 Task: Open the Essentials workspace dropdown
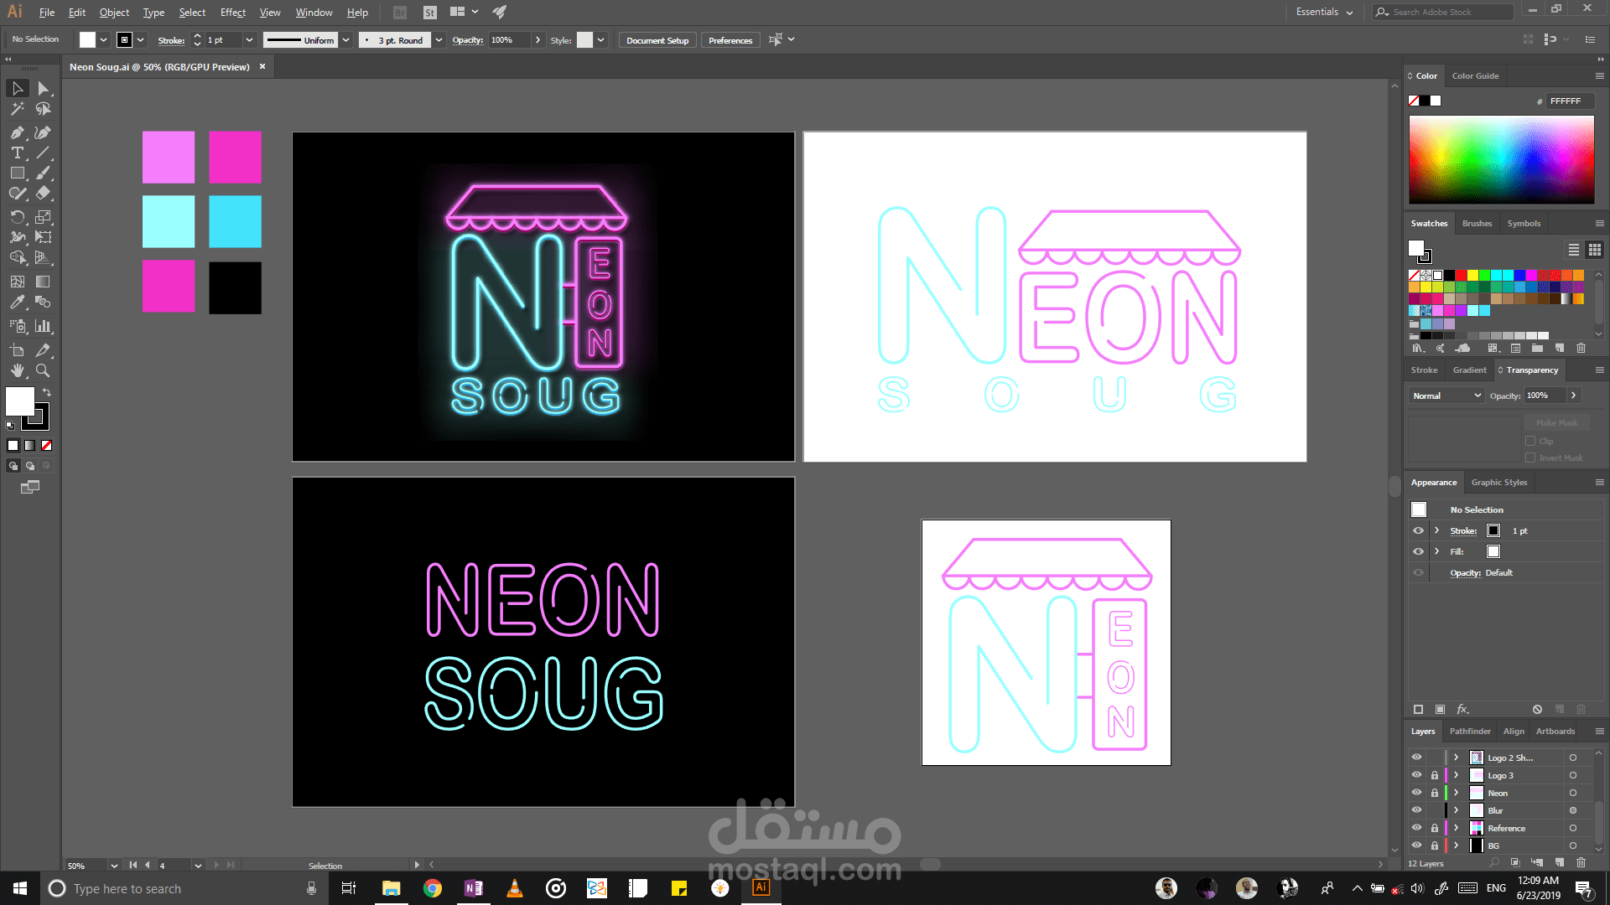pos(1324,12)
